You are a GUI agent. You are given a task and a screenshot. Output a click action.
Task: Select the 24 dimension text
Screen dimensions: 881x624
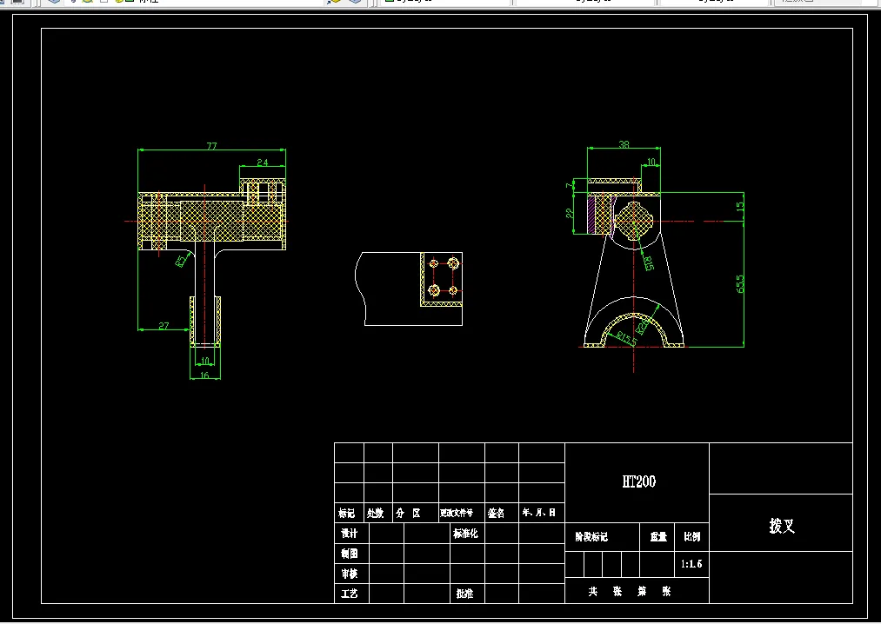(263, 163)
